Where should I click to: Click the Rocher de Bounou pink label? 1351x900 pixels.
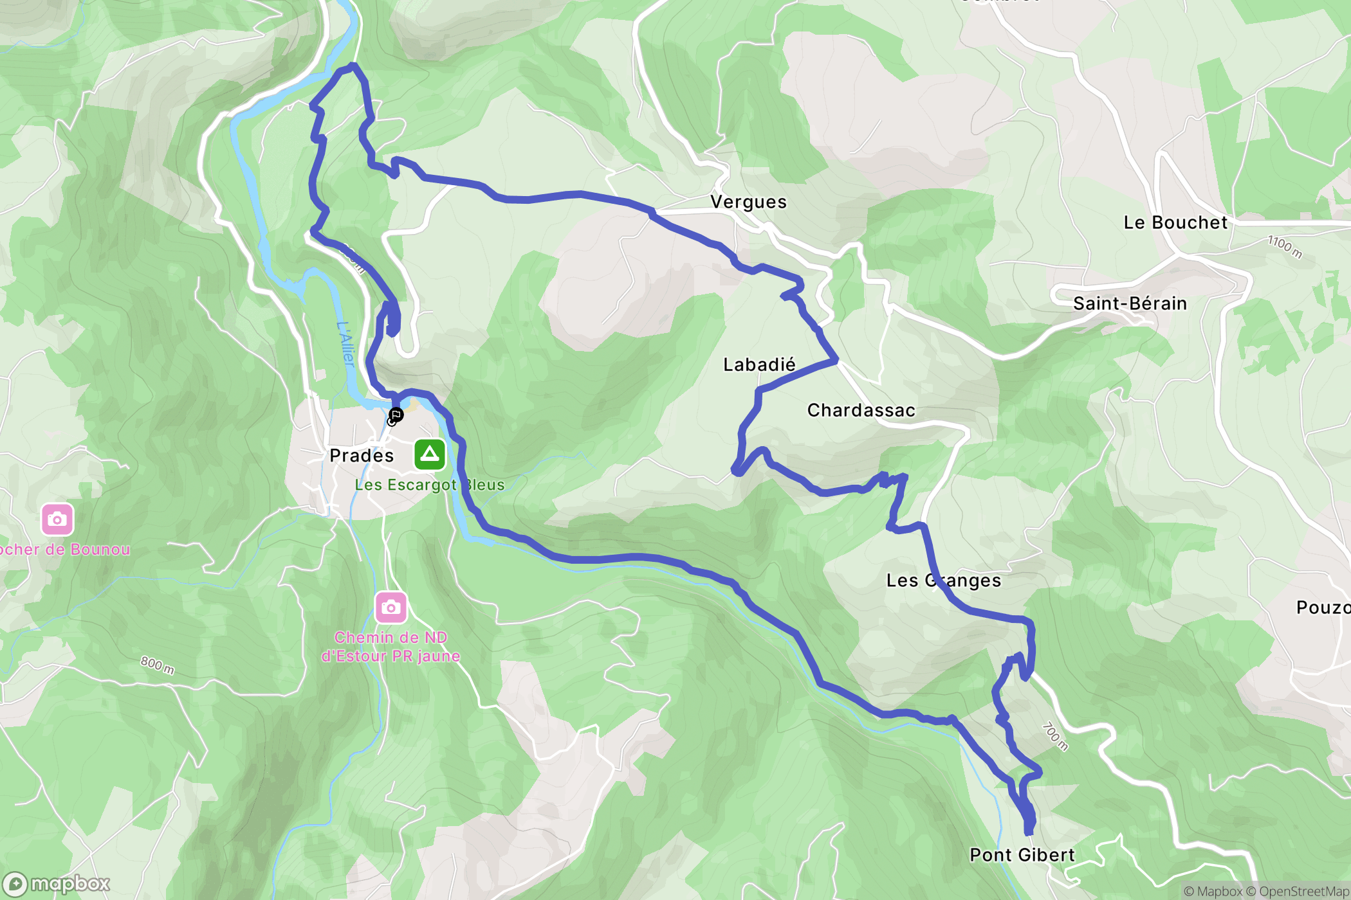65,550
